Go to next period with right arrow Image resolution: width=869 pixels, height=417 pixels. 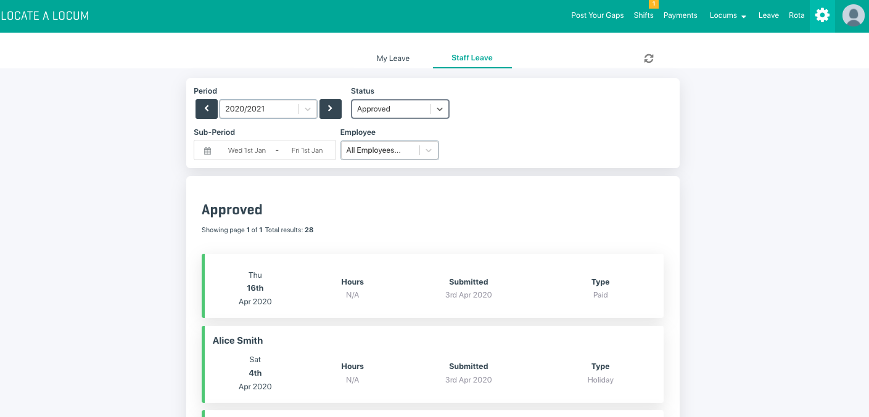(x=331, y=109)
